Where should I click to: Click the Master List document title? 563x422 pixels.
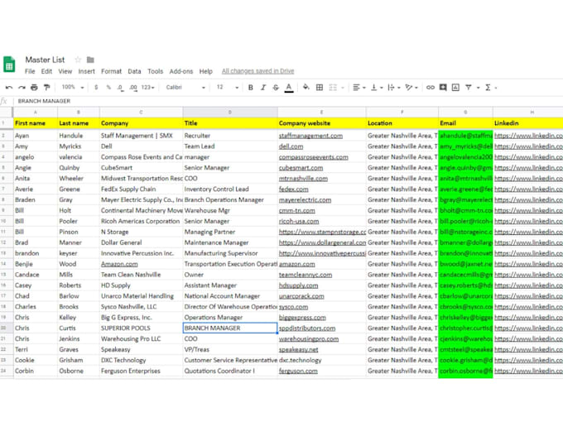pyautogui.click(x=45, y=60)
